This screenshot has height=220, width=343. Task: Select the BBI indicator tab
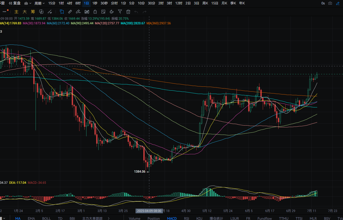pyautogui.click(x=72, y=218)
